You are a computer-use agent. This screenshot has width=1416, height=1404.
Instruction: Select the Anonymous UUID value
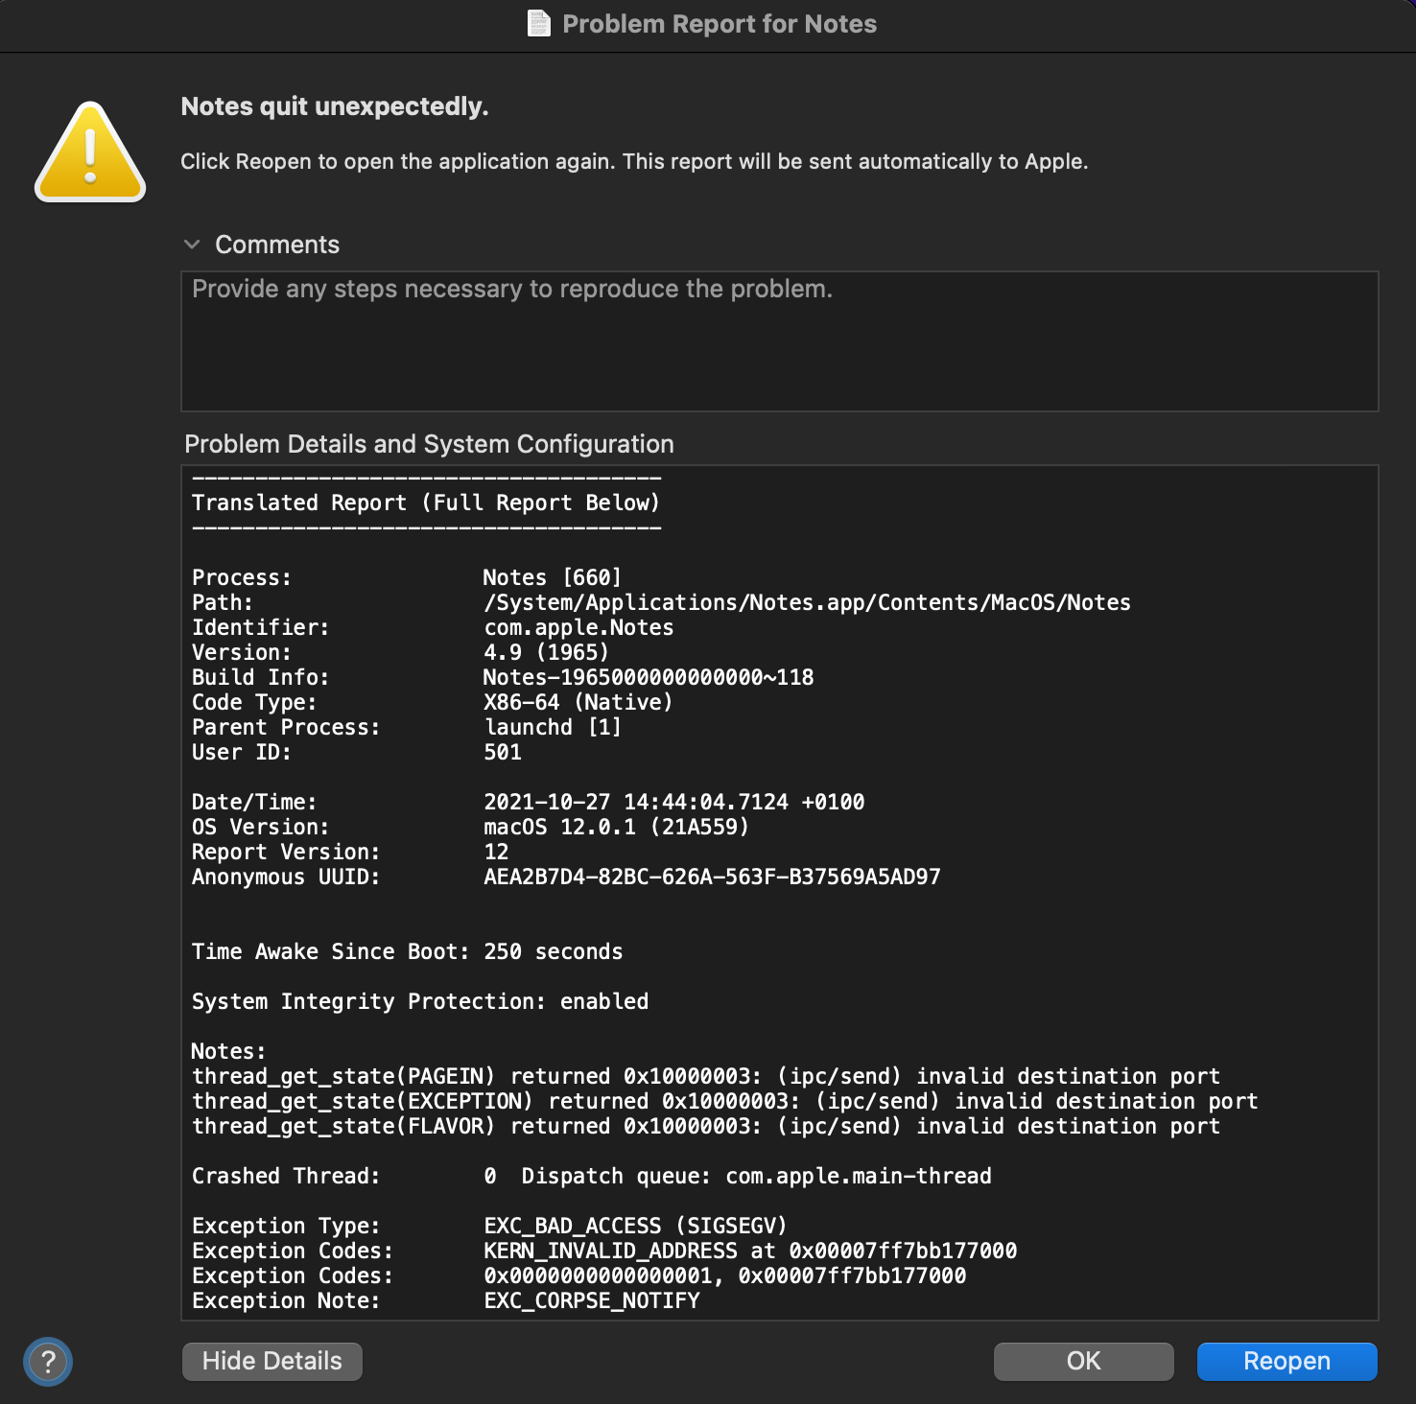(x=712, y=877)
